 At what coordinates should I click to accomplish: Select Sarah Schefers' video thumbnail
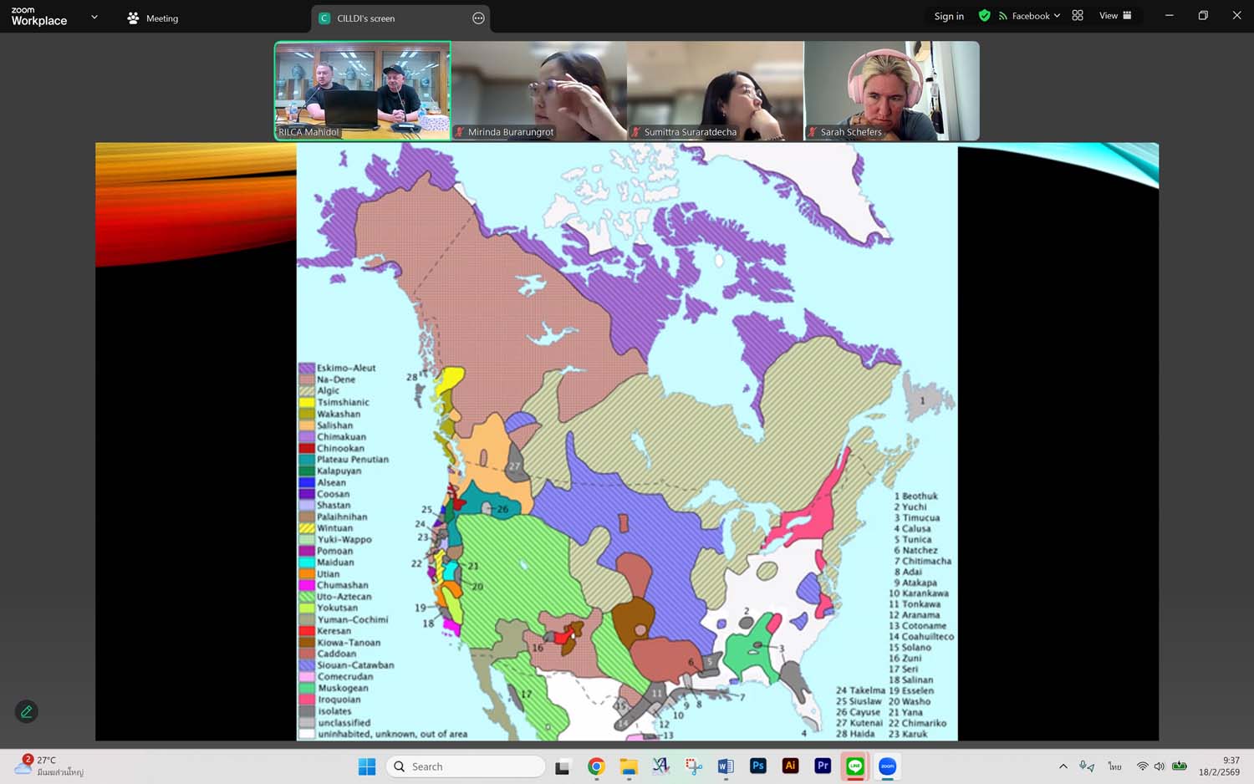(x=891, y=91)
